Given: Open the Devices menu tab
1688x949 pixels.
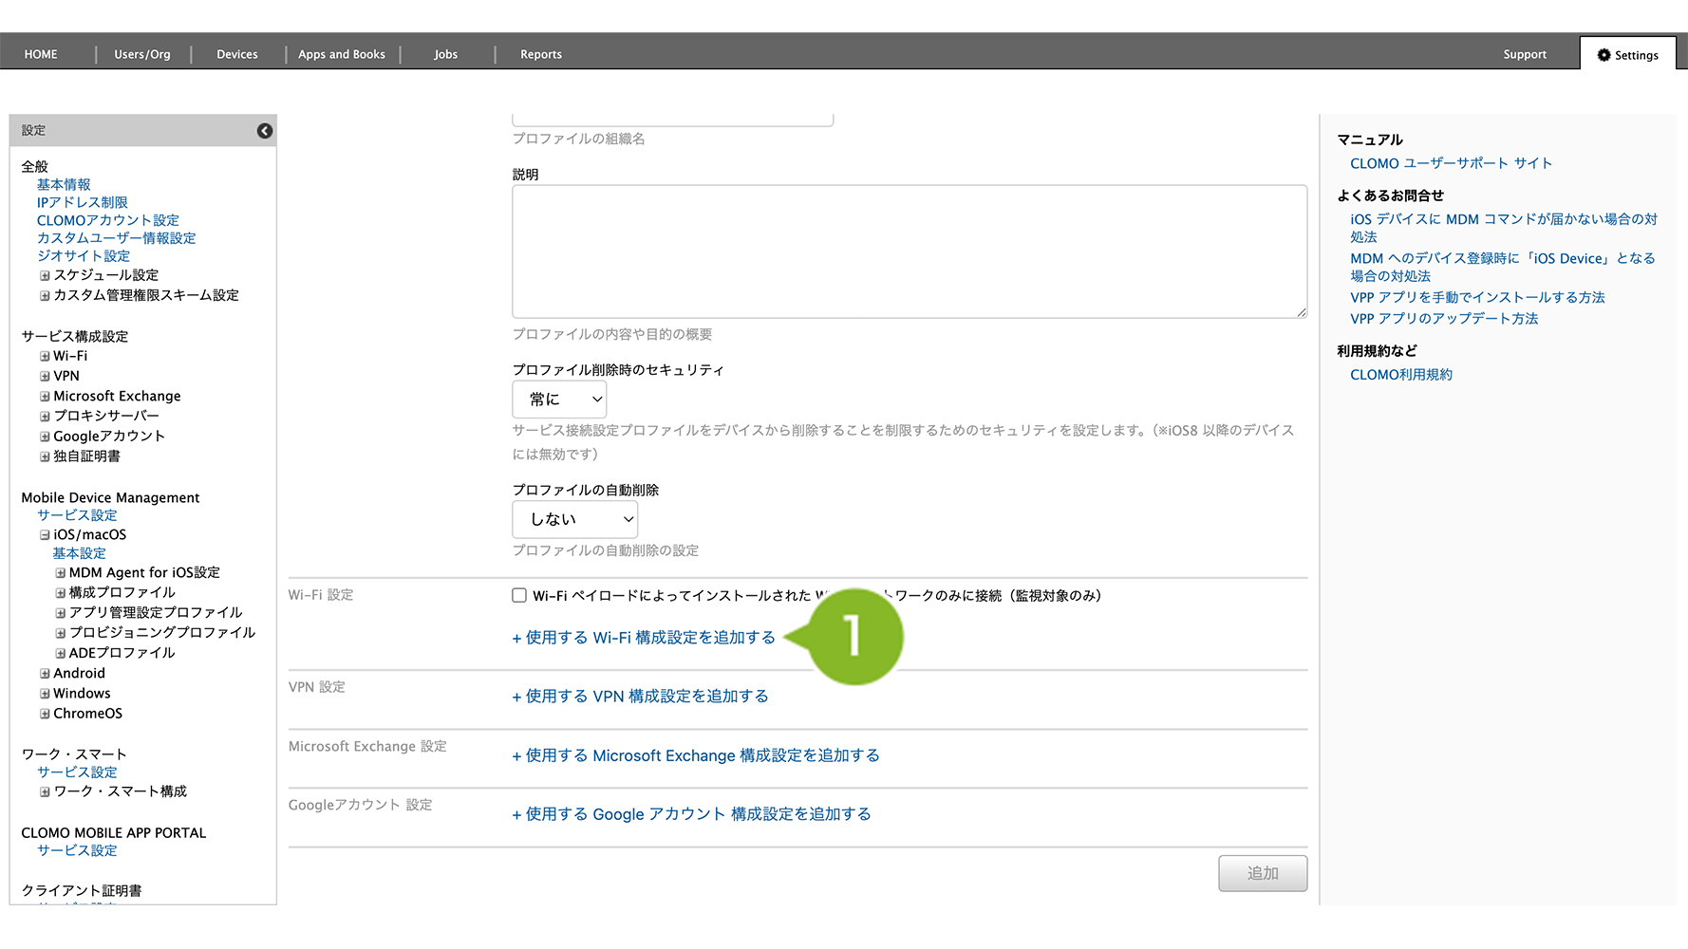Looking at the screenshot, I should 236,55.
